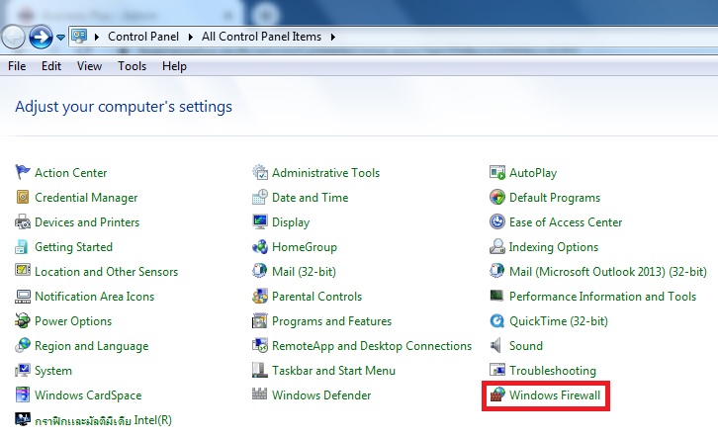The image size is (718, 438).
Task: Open RemoteApp and Desktop Connections icon
Action: click(x=260, y=345)
